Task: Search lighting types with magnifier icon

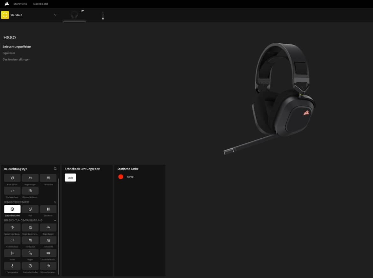Action: pyautogui.click(x=55, y=169)
